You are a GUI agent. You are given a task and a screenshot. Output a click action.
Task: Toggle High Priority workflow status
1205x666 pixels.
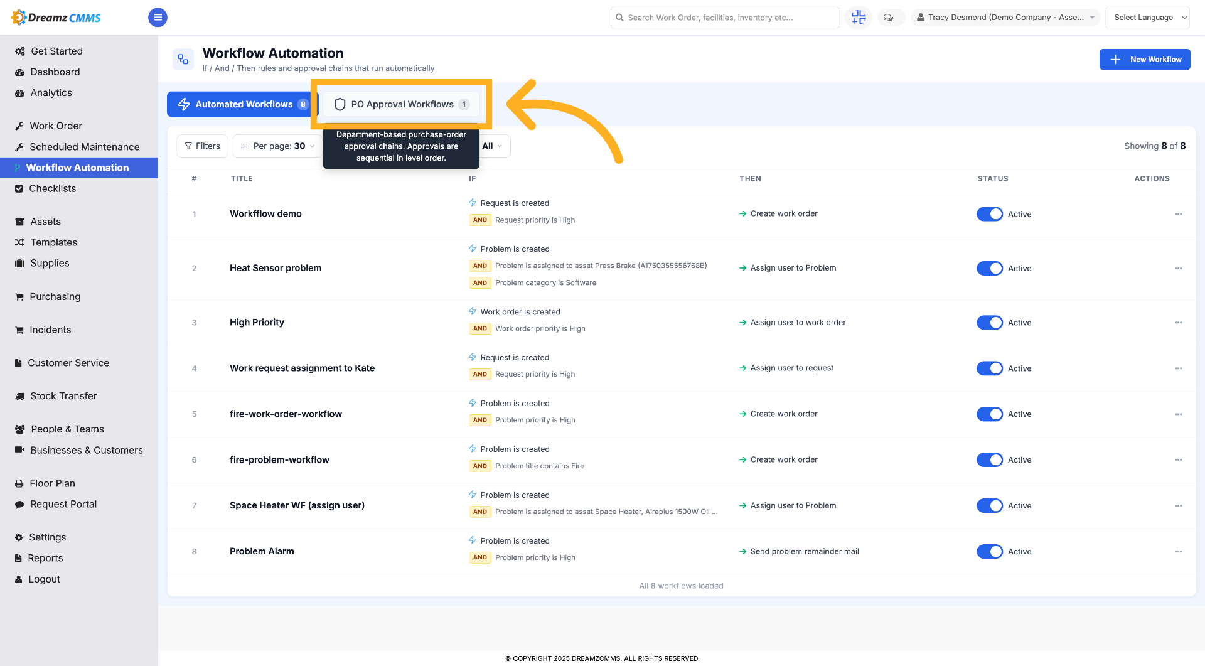click(x=990, y=323)
